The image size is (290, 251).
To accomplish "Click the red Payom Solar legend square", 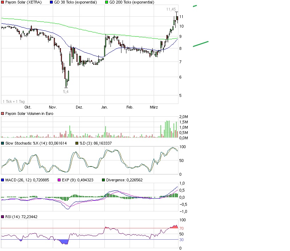I will 3,2.
